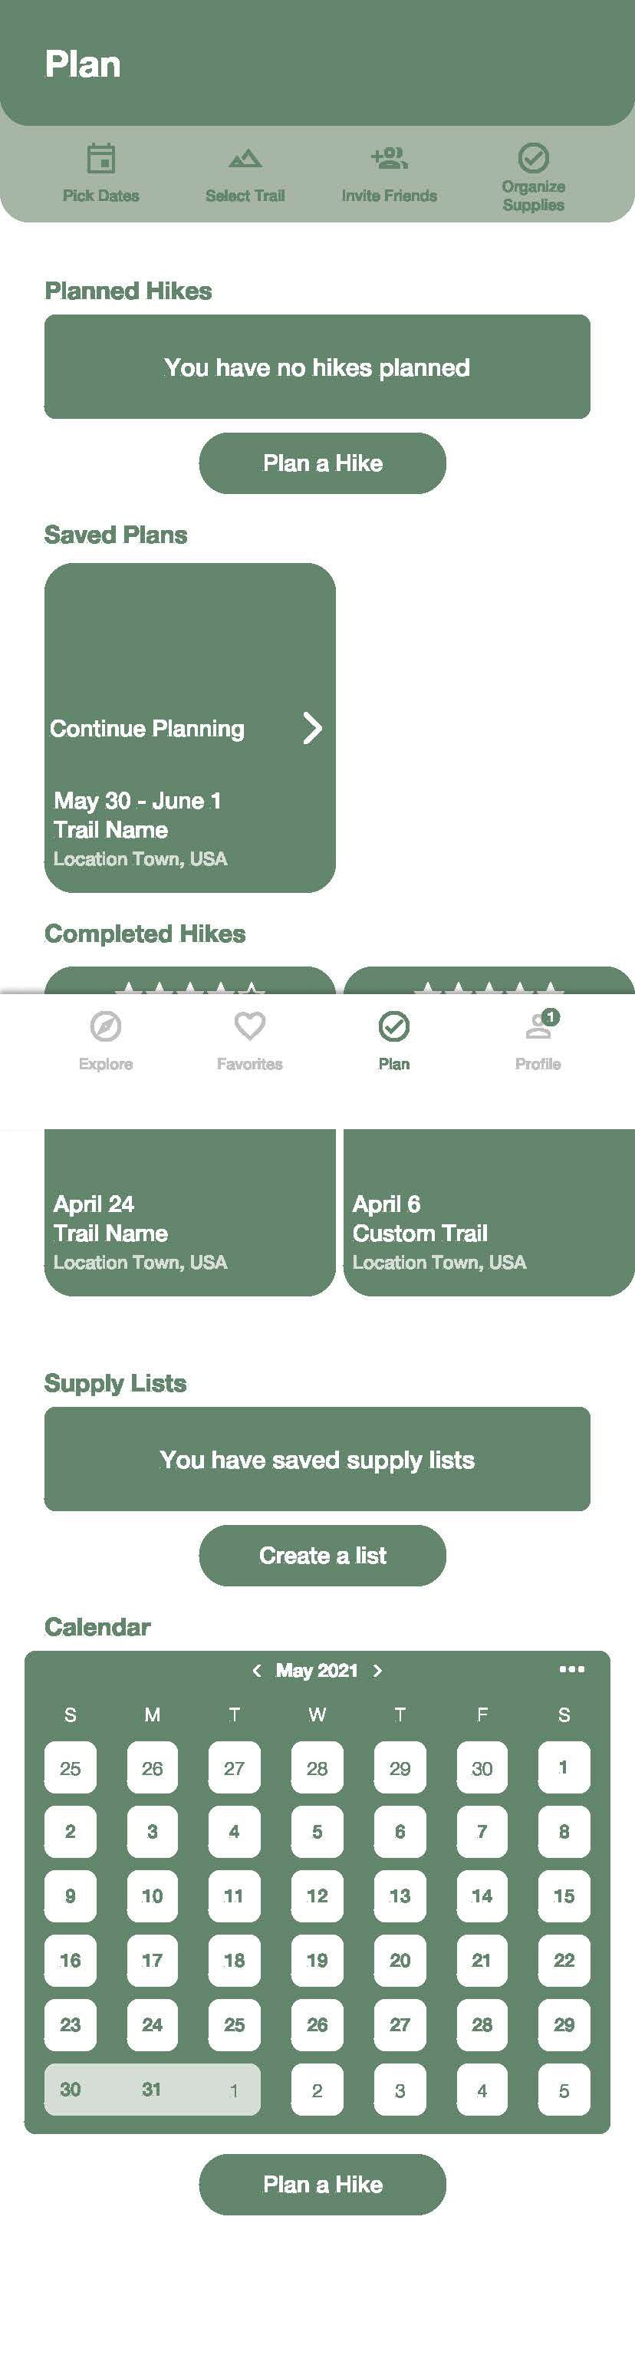
Task: Open Favorites heart icon in bottom bar
Action: [x=249, y=1026]
